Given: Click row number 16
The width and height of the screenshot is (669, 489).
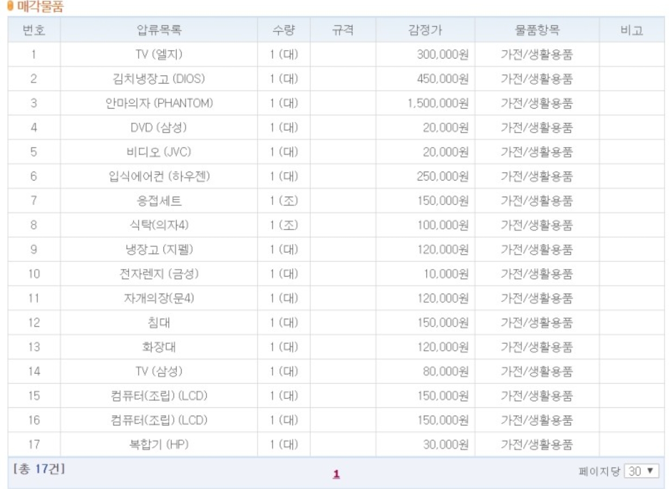Looking at the screenshot, I should (x=34, y=420).
